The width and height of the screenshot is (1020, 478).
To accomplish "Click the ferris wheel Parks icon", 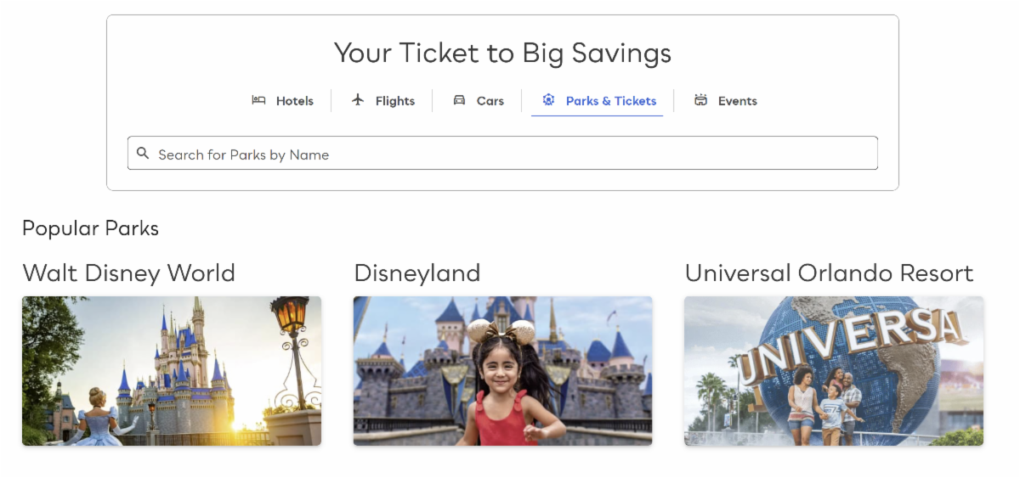I will tap(548, 100).
